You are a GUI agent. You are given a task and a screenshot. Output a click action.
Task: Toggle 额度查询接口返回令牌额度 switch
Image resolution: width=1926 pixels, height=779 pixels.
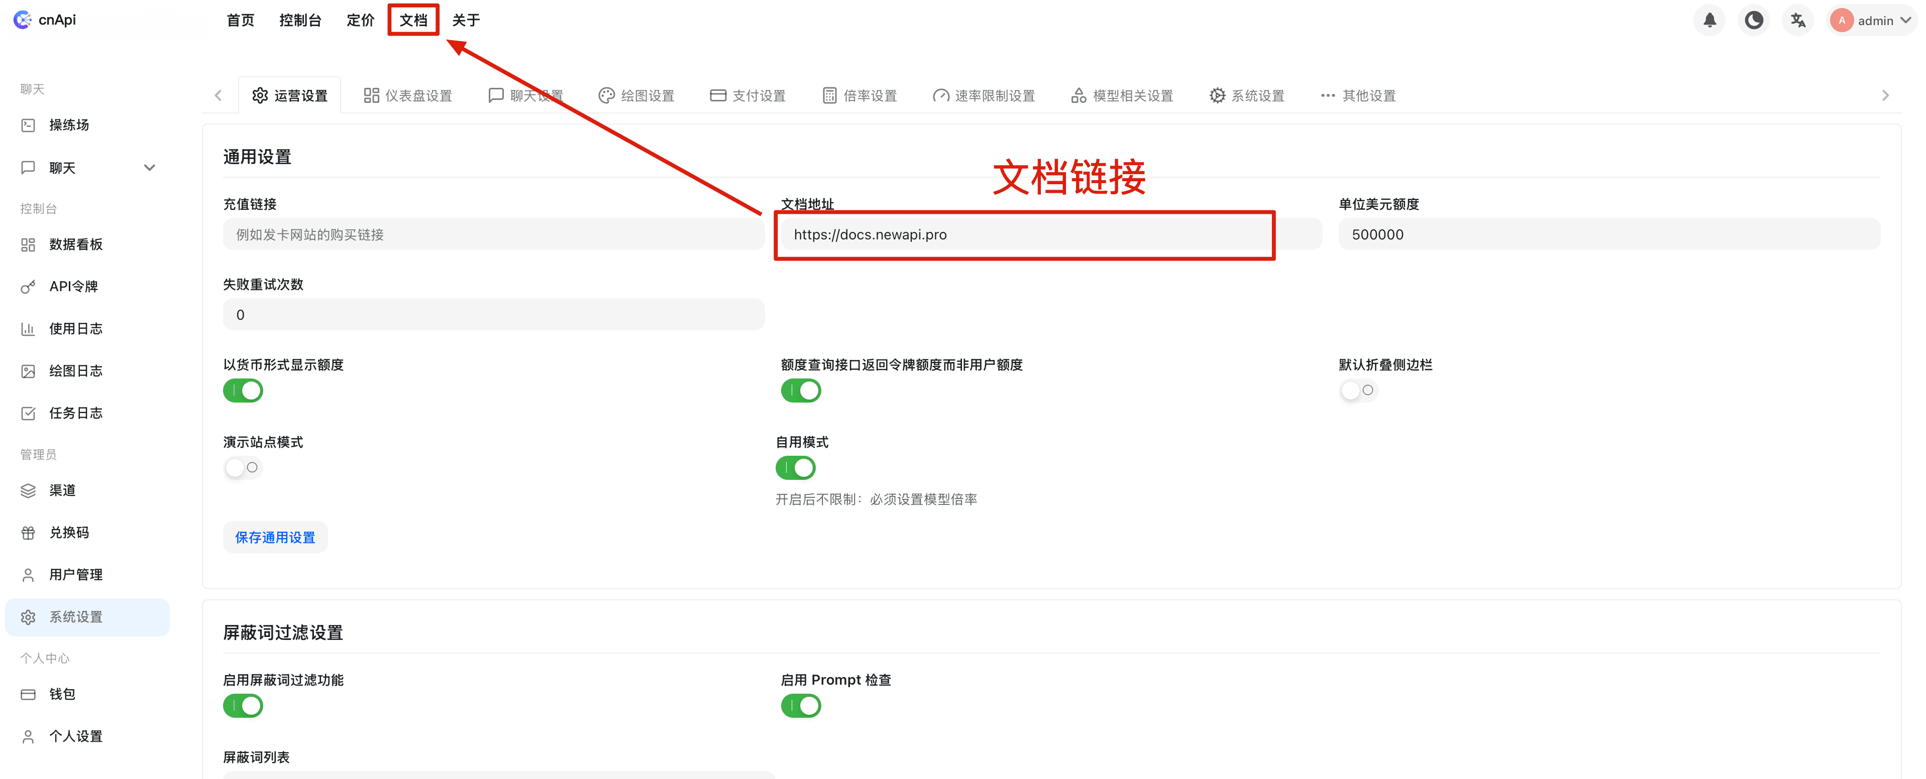click(x=801, y=390)
